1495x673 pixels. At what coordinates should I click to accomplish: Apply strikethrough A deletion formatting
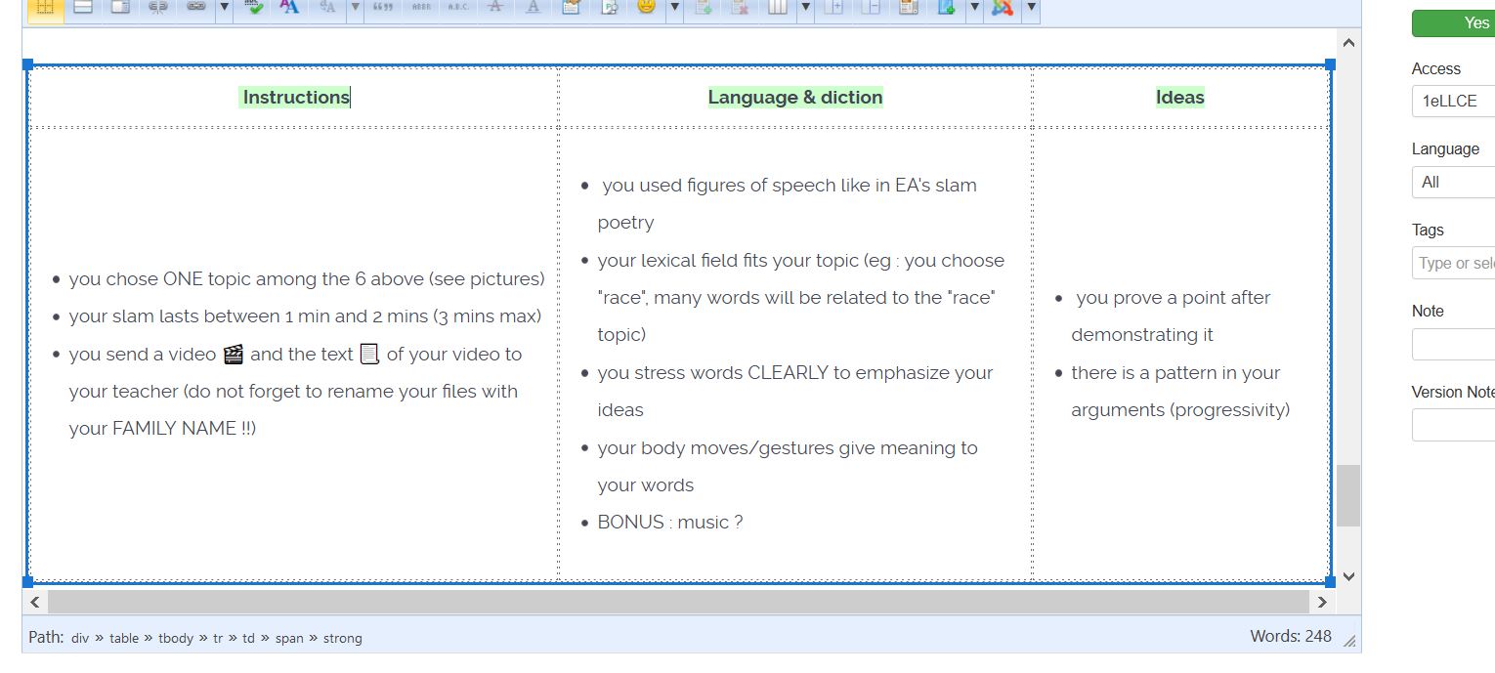495,8
